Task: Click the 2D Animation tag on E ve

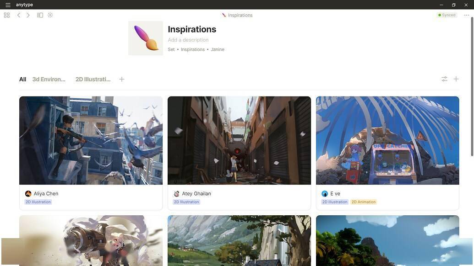Action: click(364, 202)
